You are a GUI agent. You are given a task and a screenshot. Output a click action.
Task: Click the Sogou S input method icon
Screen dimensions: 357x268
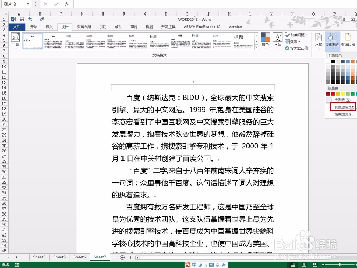tap(188, 264)
